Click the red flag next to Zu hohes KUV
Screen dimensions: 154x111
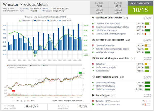93,101
